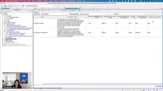Image resolution: width=163 pixels, height=91 pixels.
Task: Switch to the Domain Security Policies tab
Action: tap(72, 8)
